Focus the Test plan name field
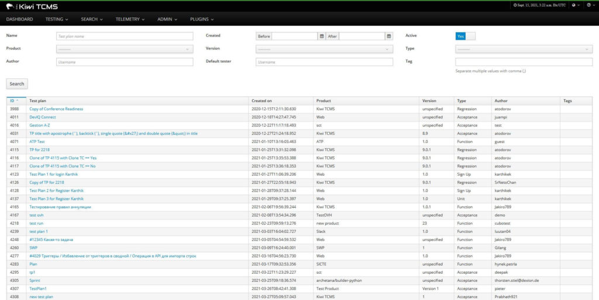Image resolution: width=599 pixels, height=300 pixels. click(x=125, y=36)
